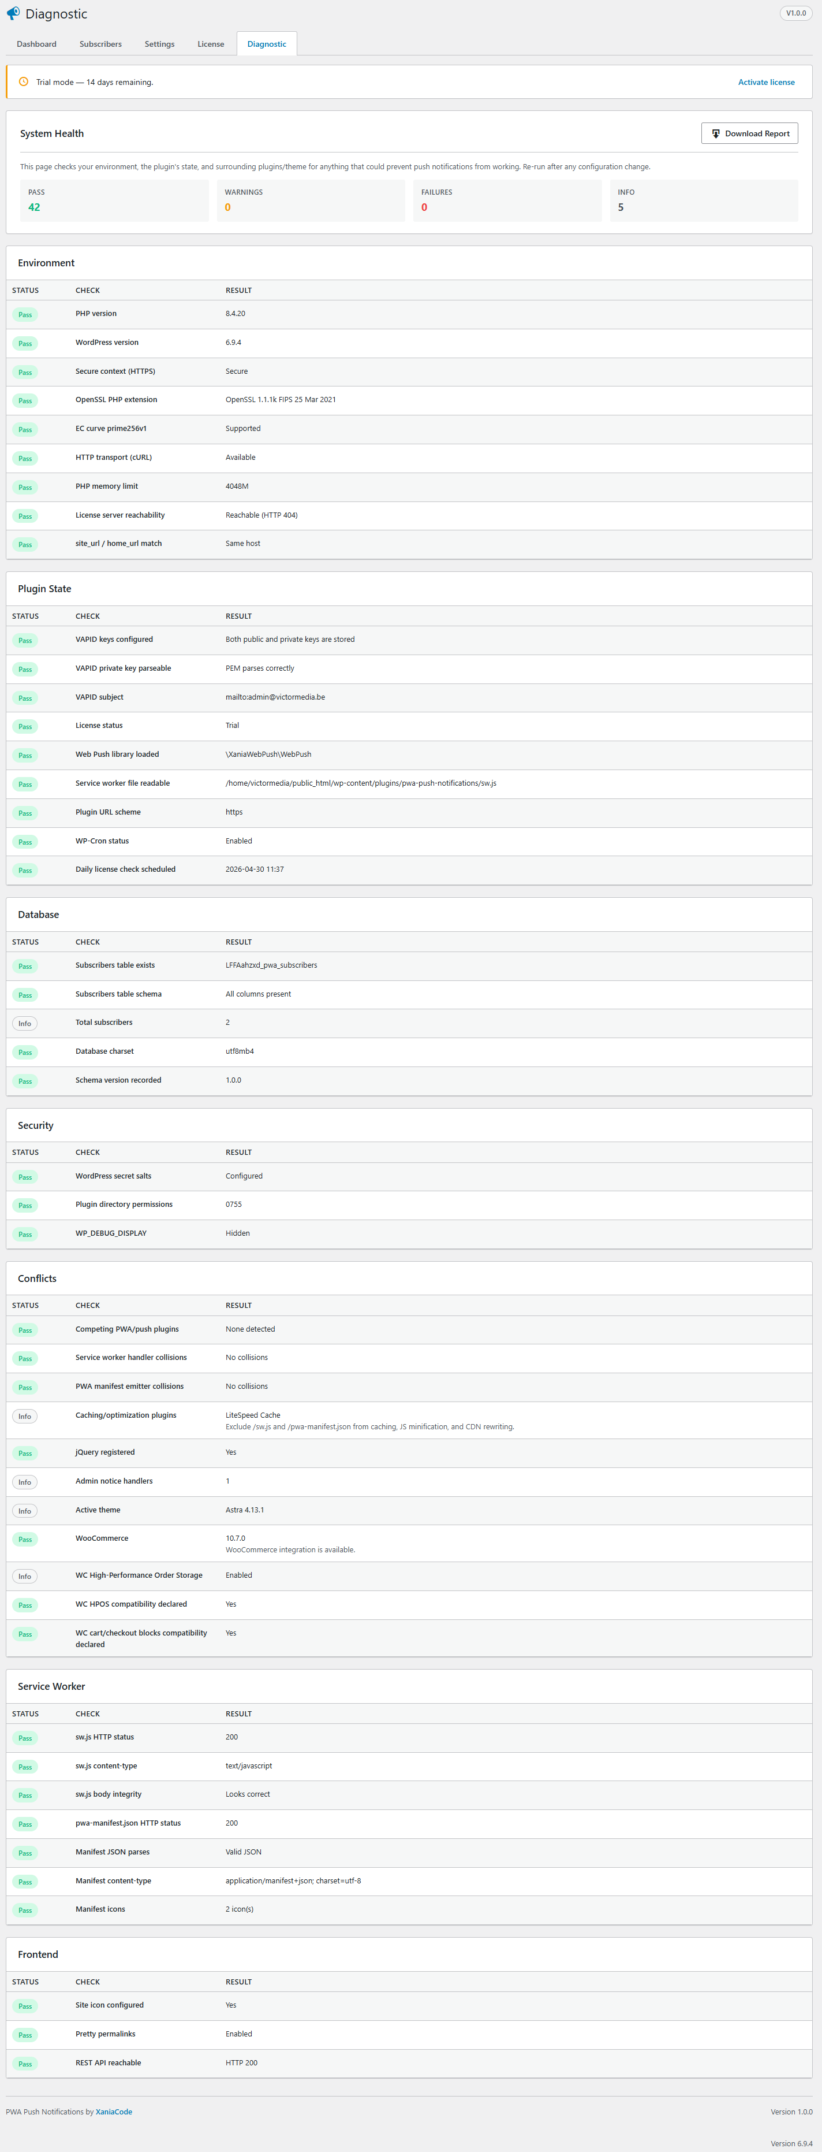This screenshot has height=2152, width=822.
Task: Click the Info badge beside Caching/optimization plugins
Action: tap(24, 1416)
